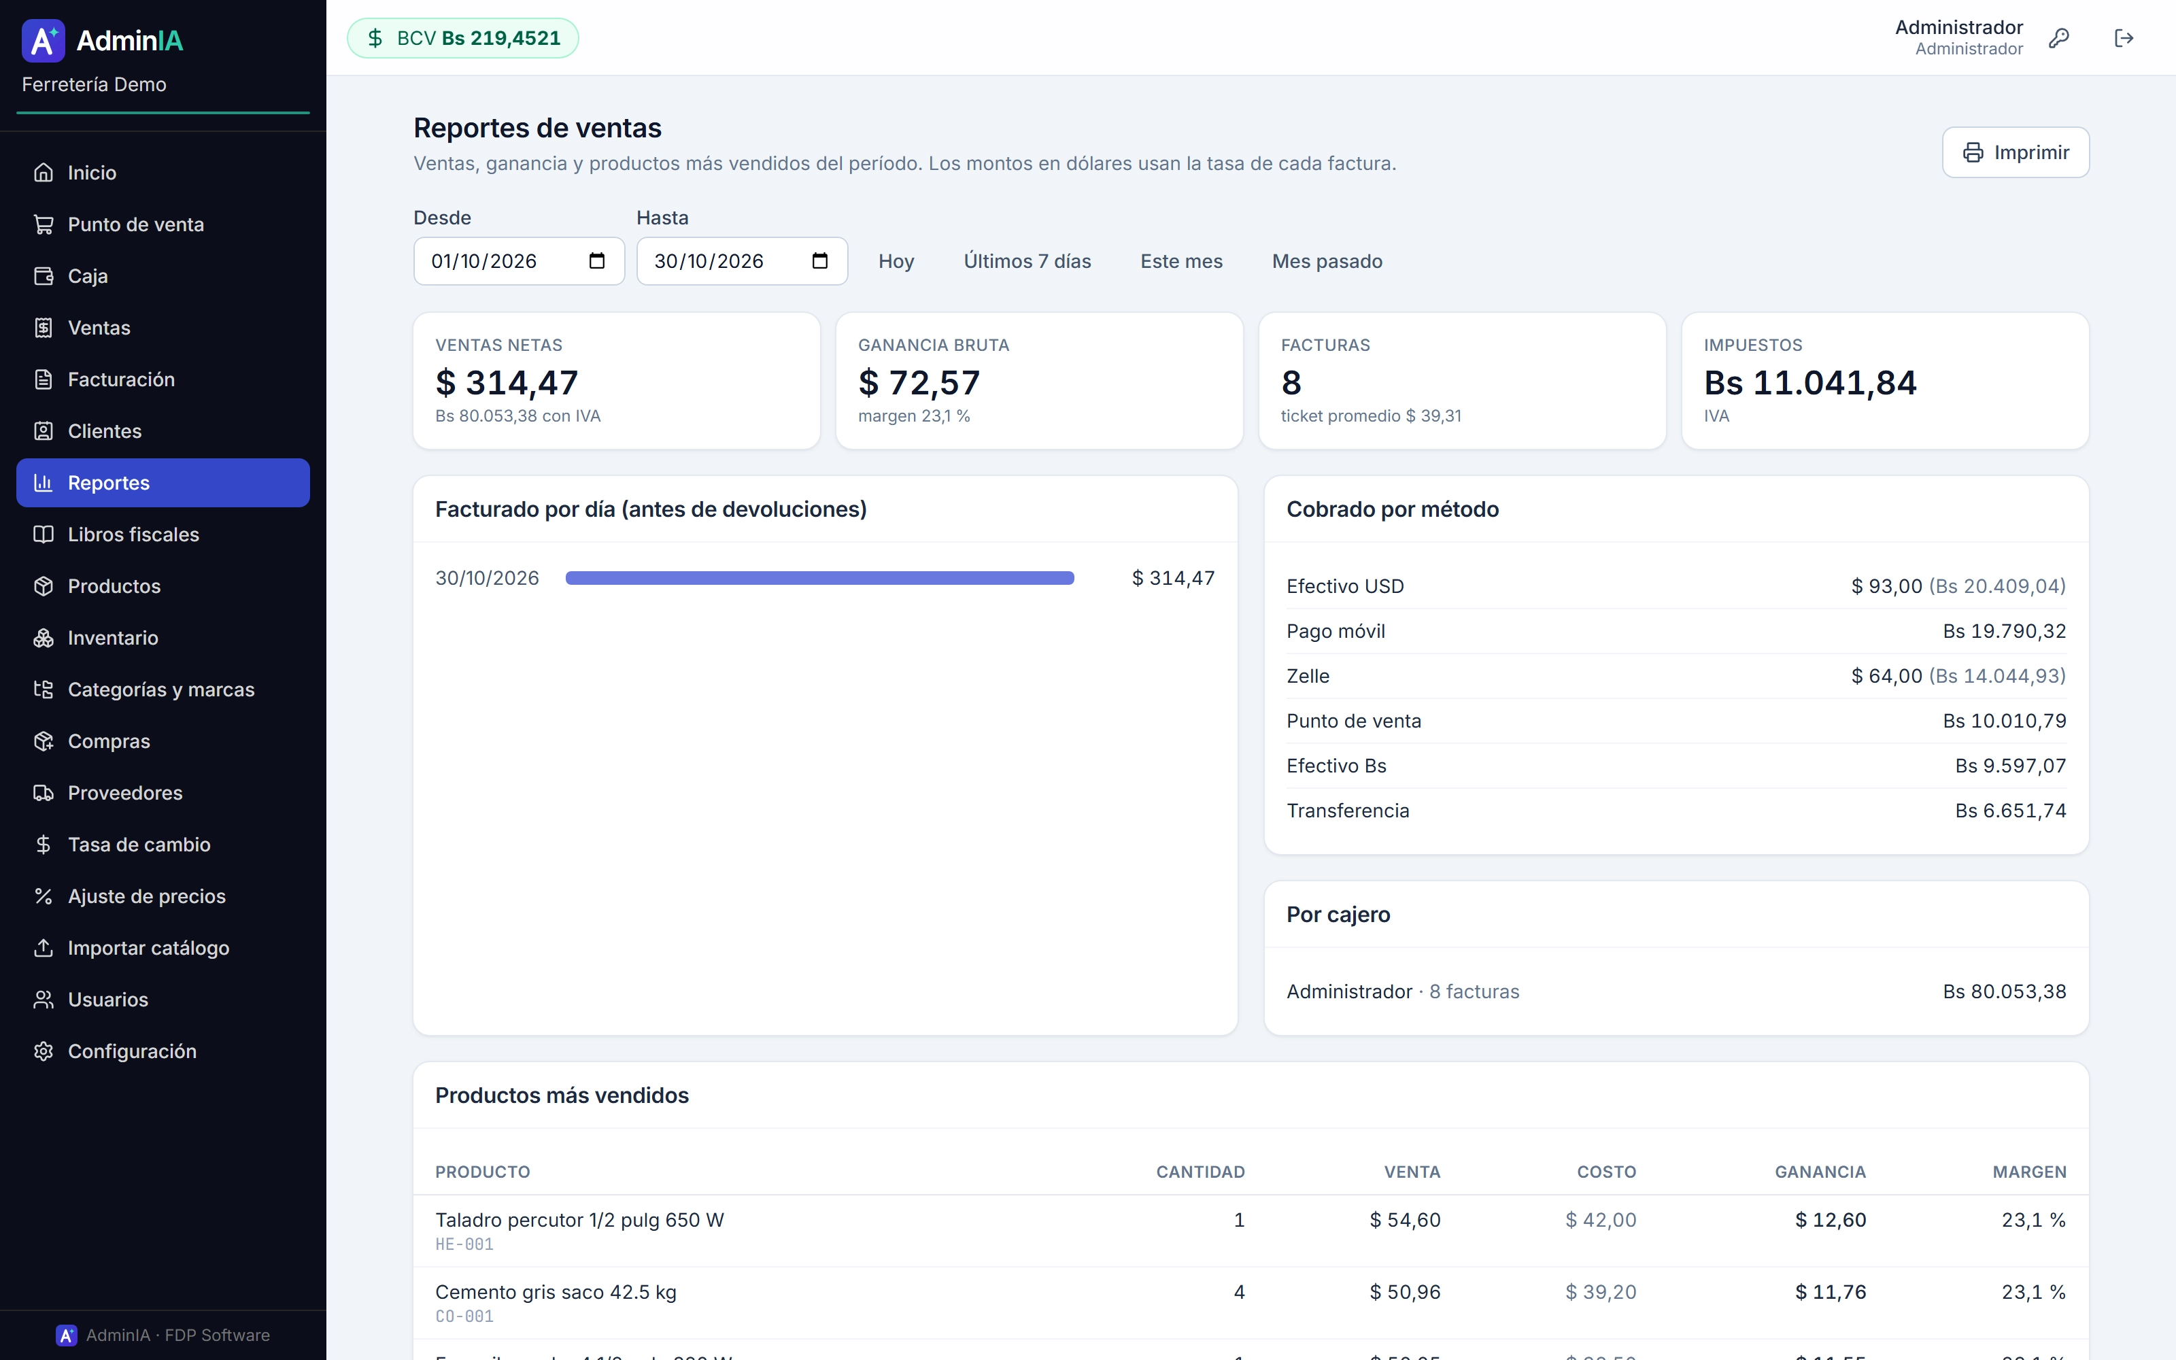Click Impuestos Bs 11.041,84 value
This screenshot has height=1360, width=2176.
pos(1810,383)
